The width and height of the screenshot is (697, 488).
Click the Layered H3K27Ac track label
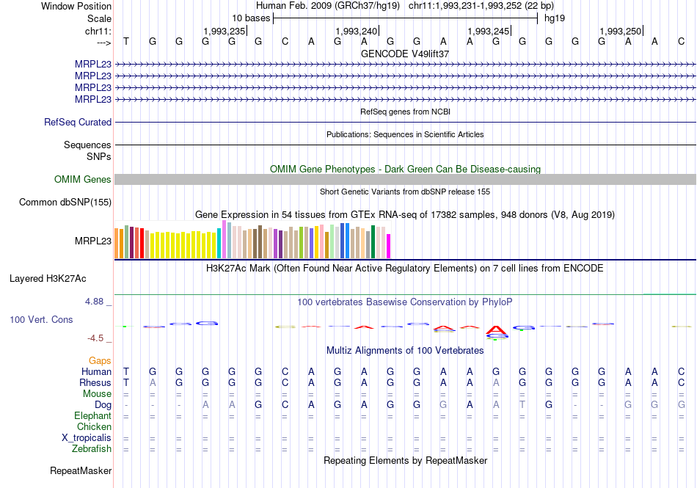click(48, 279)
